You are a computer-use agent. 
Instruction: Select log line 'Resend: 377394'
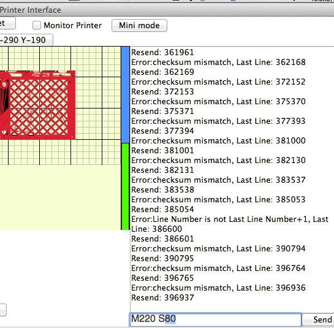162,131
